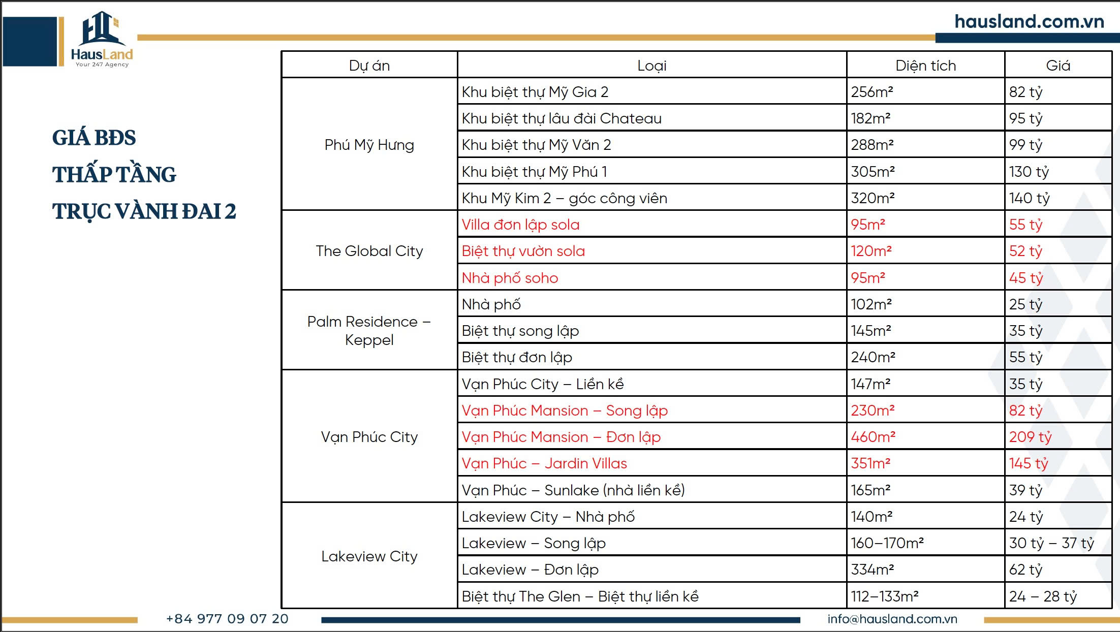Select the "30 tỷ – 37 tỷ" price cell
The height and width of the screenshot is (632, 1120).
coord(1058,543)
